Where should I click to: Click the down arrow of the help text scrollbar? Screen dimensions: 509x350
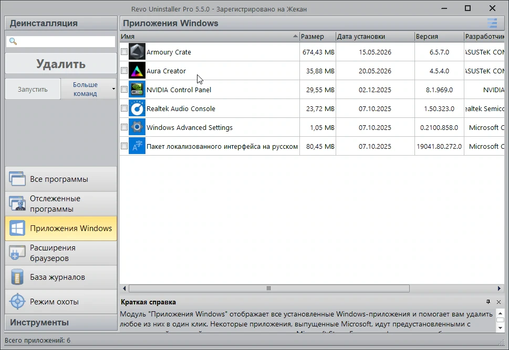pyautogui.click(x=500, y=328)
